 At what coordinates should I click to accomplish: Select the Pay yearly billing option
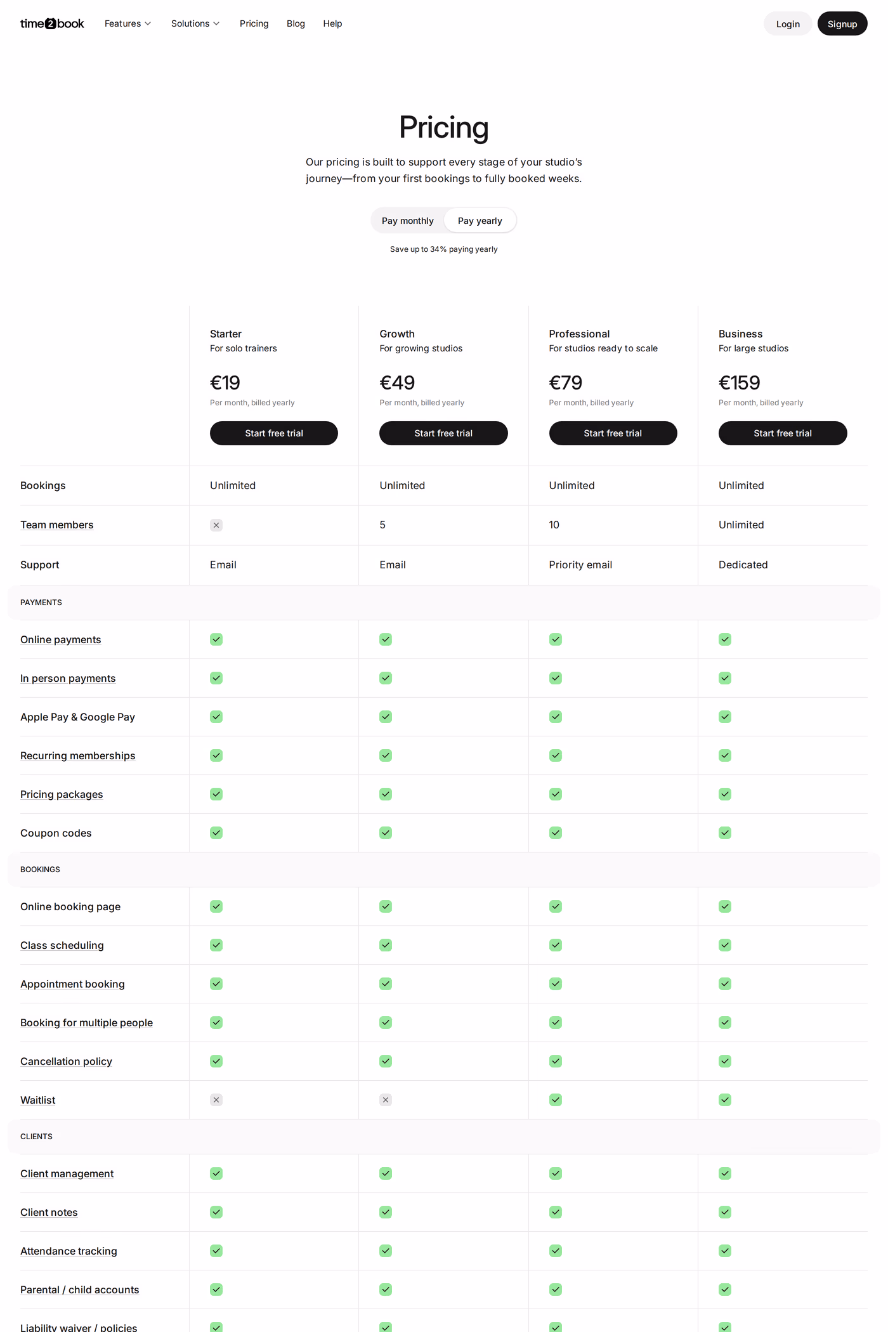tap(480, 221)
